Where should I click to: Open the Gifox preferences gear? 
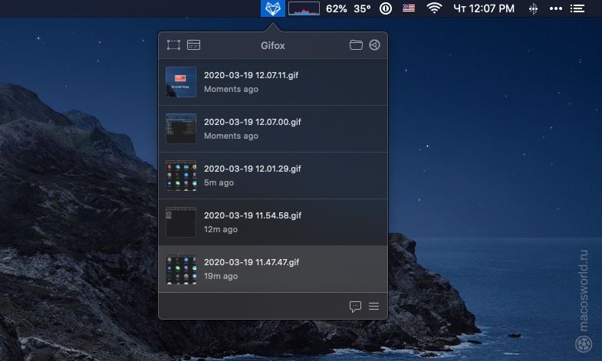click(x=375, y=45)
